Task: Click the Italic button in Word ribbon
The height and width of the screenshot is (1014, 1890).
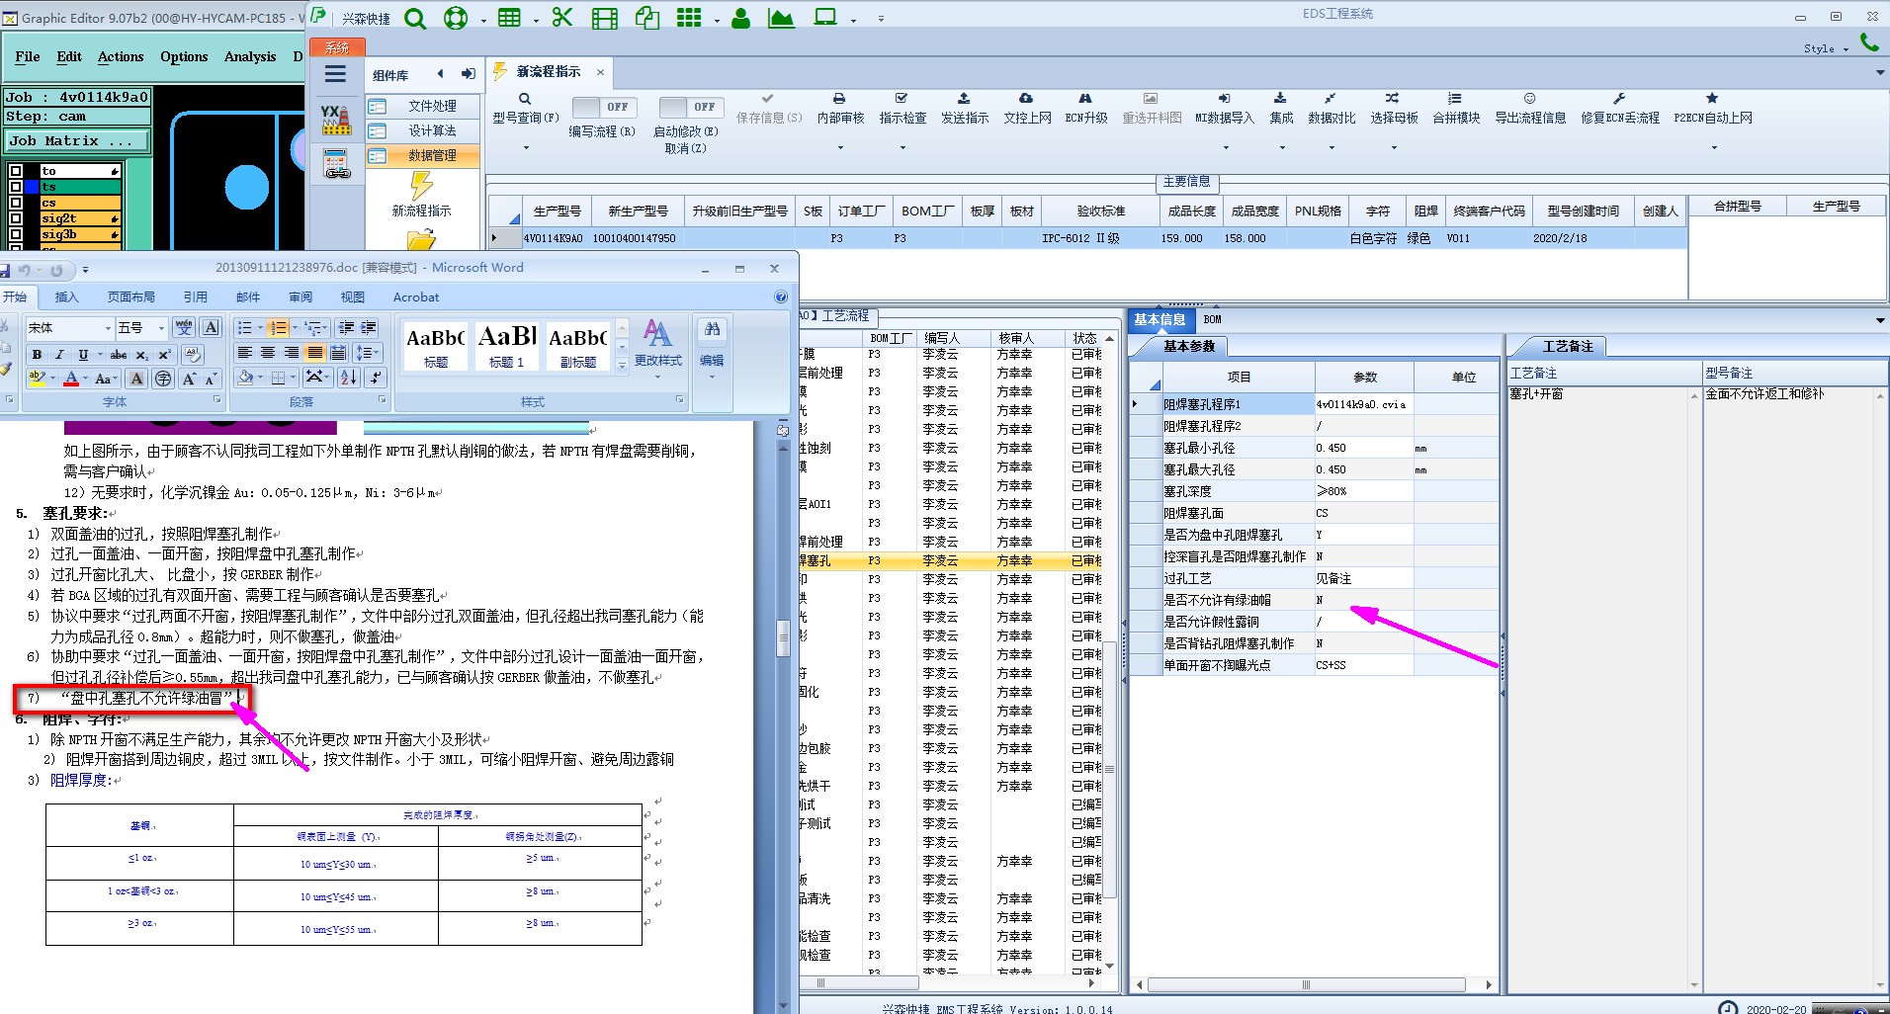Action: click(x=59, y=355)
